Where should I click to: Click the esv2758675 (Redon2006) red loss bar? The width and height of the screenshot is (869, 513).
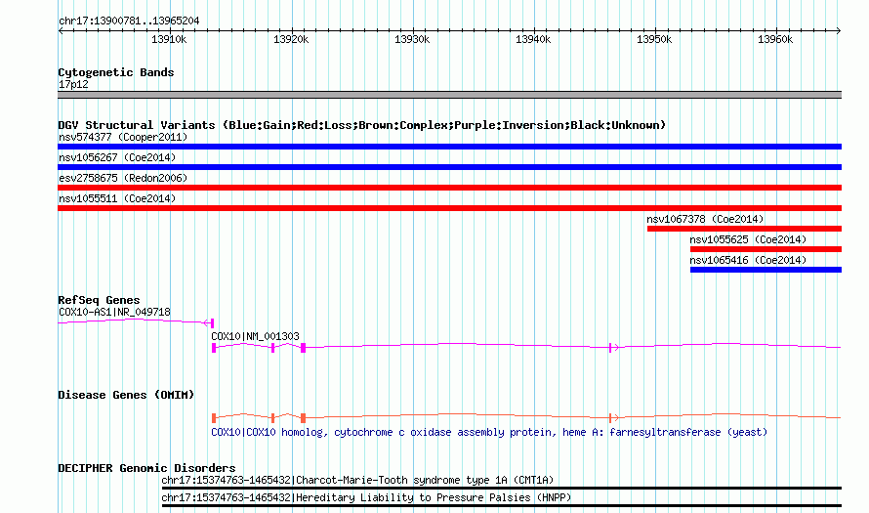pos(449,188)
